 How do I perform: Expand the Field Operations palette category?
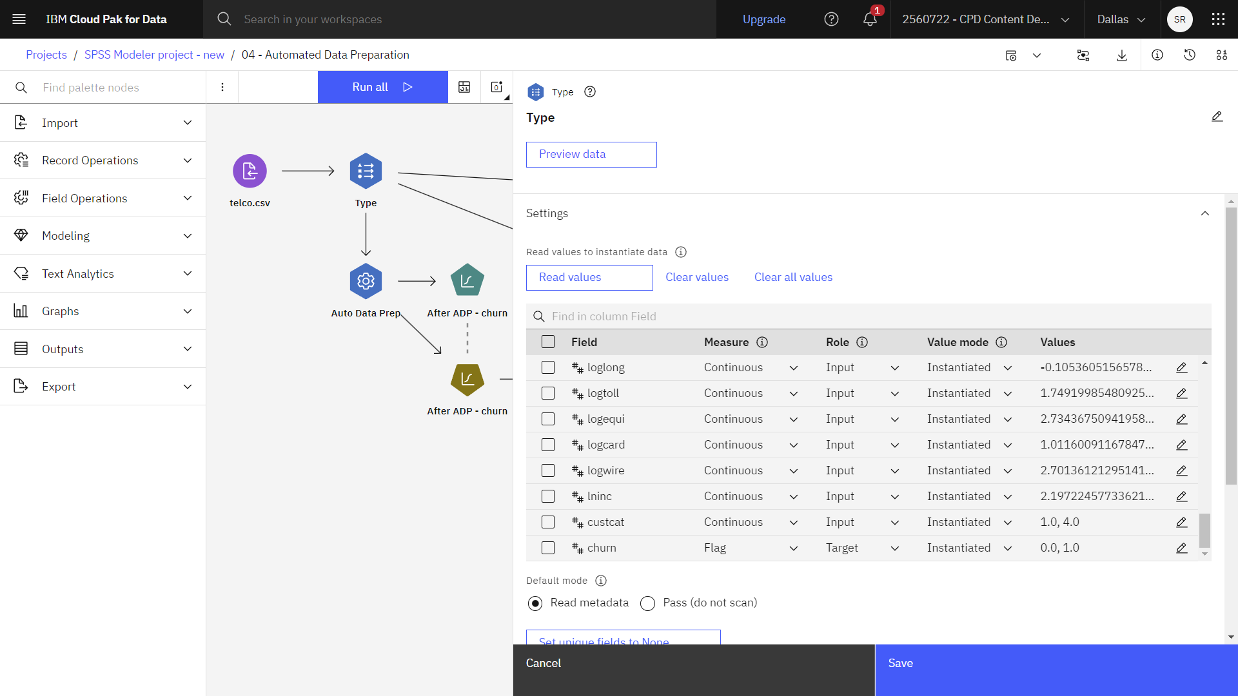(x=103, y=198)
